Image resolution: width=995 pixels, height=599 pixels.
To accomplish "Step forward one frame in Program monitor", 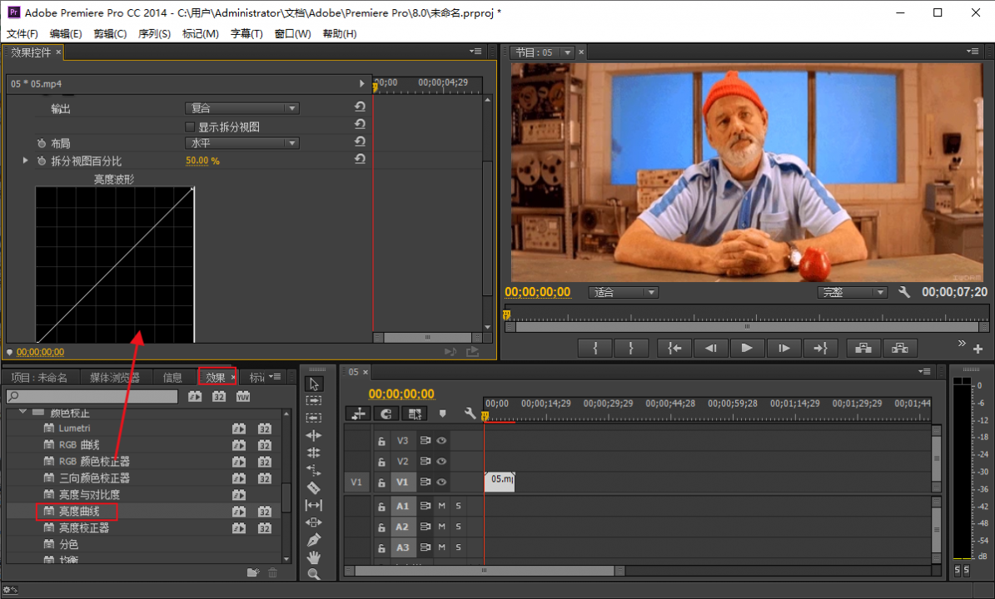I will point(784,348).
